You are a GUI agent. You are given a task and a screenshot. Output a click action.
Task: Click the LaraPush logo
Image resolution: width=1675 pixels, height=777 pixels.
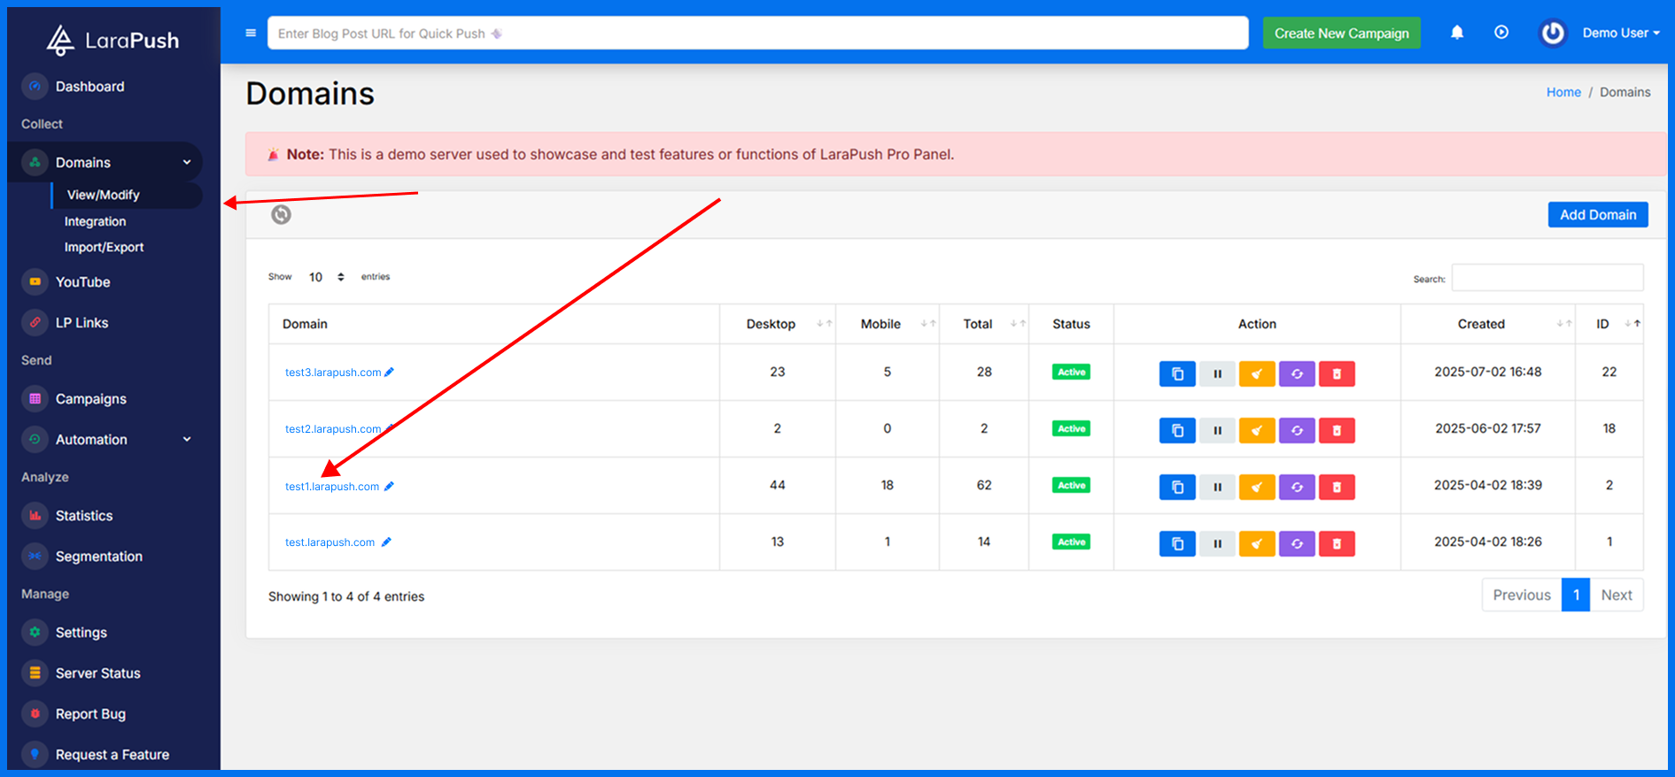tap(112, 40)
